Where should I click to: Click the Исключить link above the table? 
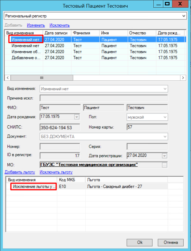coord(59,25)
